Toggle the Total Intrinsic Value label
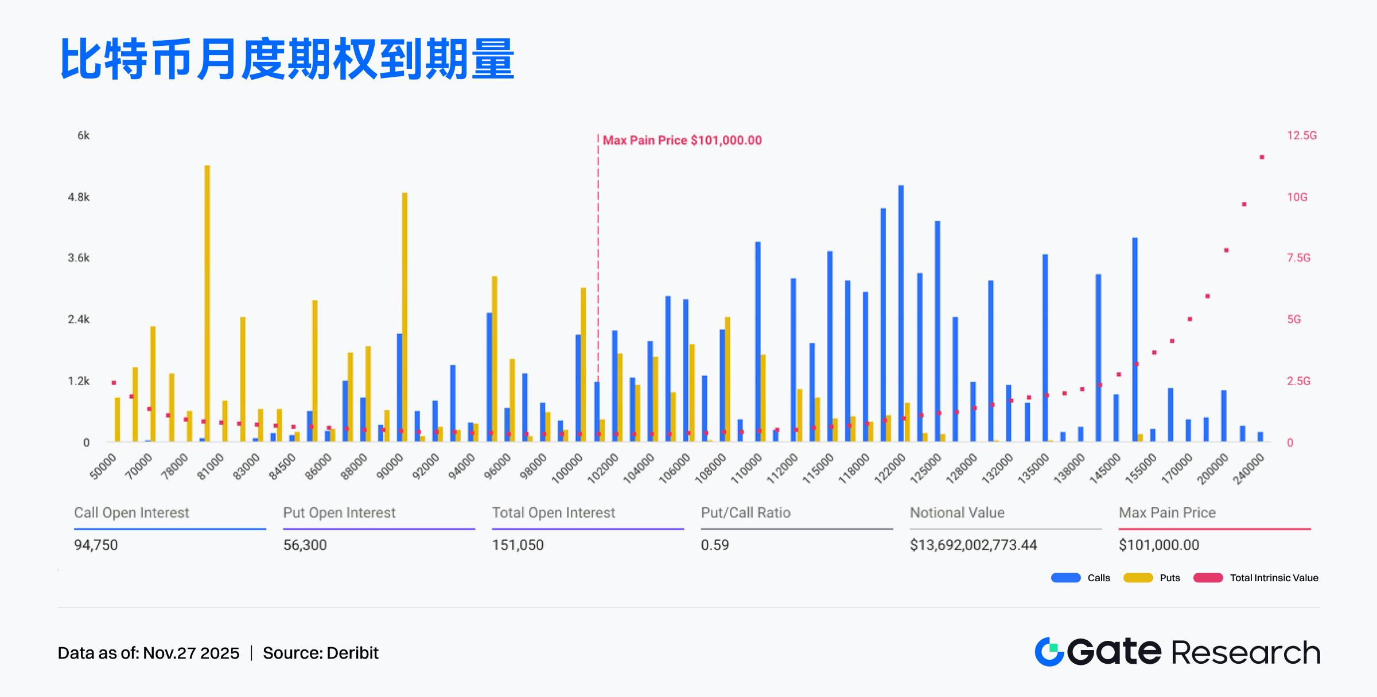 click(1274, 578)
